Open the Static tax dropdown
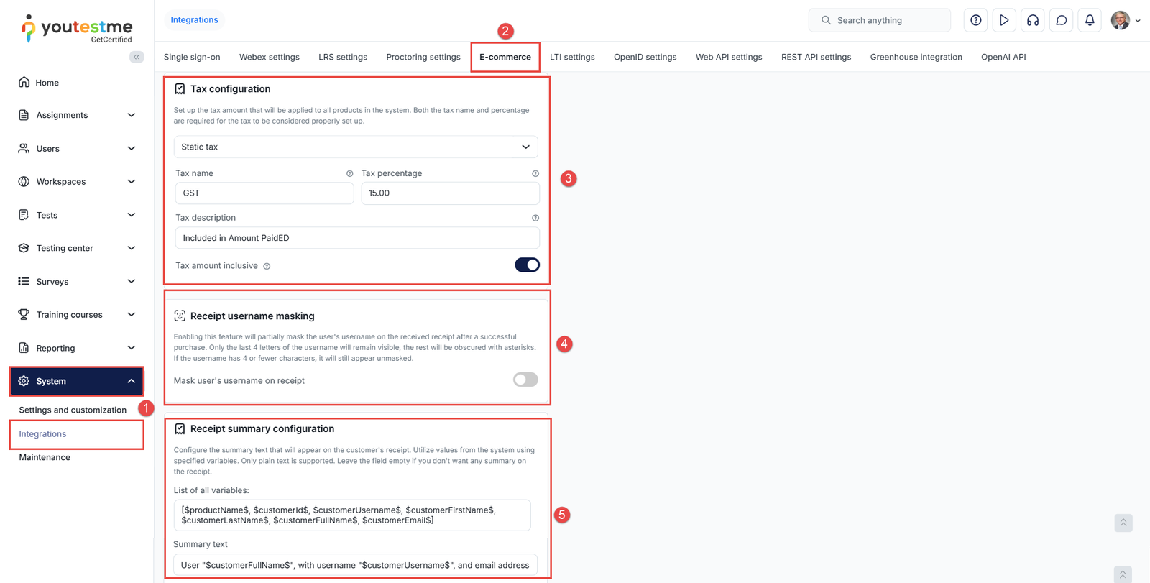This screenshot has width=1150, height=583. (356, 147)
